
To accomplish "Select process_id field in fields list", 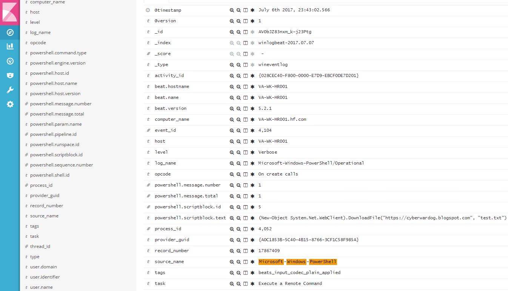I will pyautogui.click(x=41, y=185).
